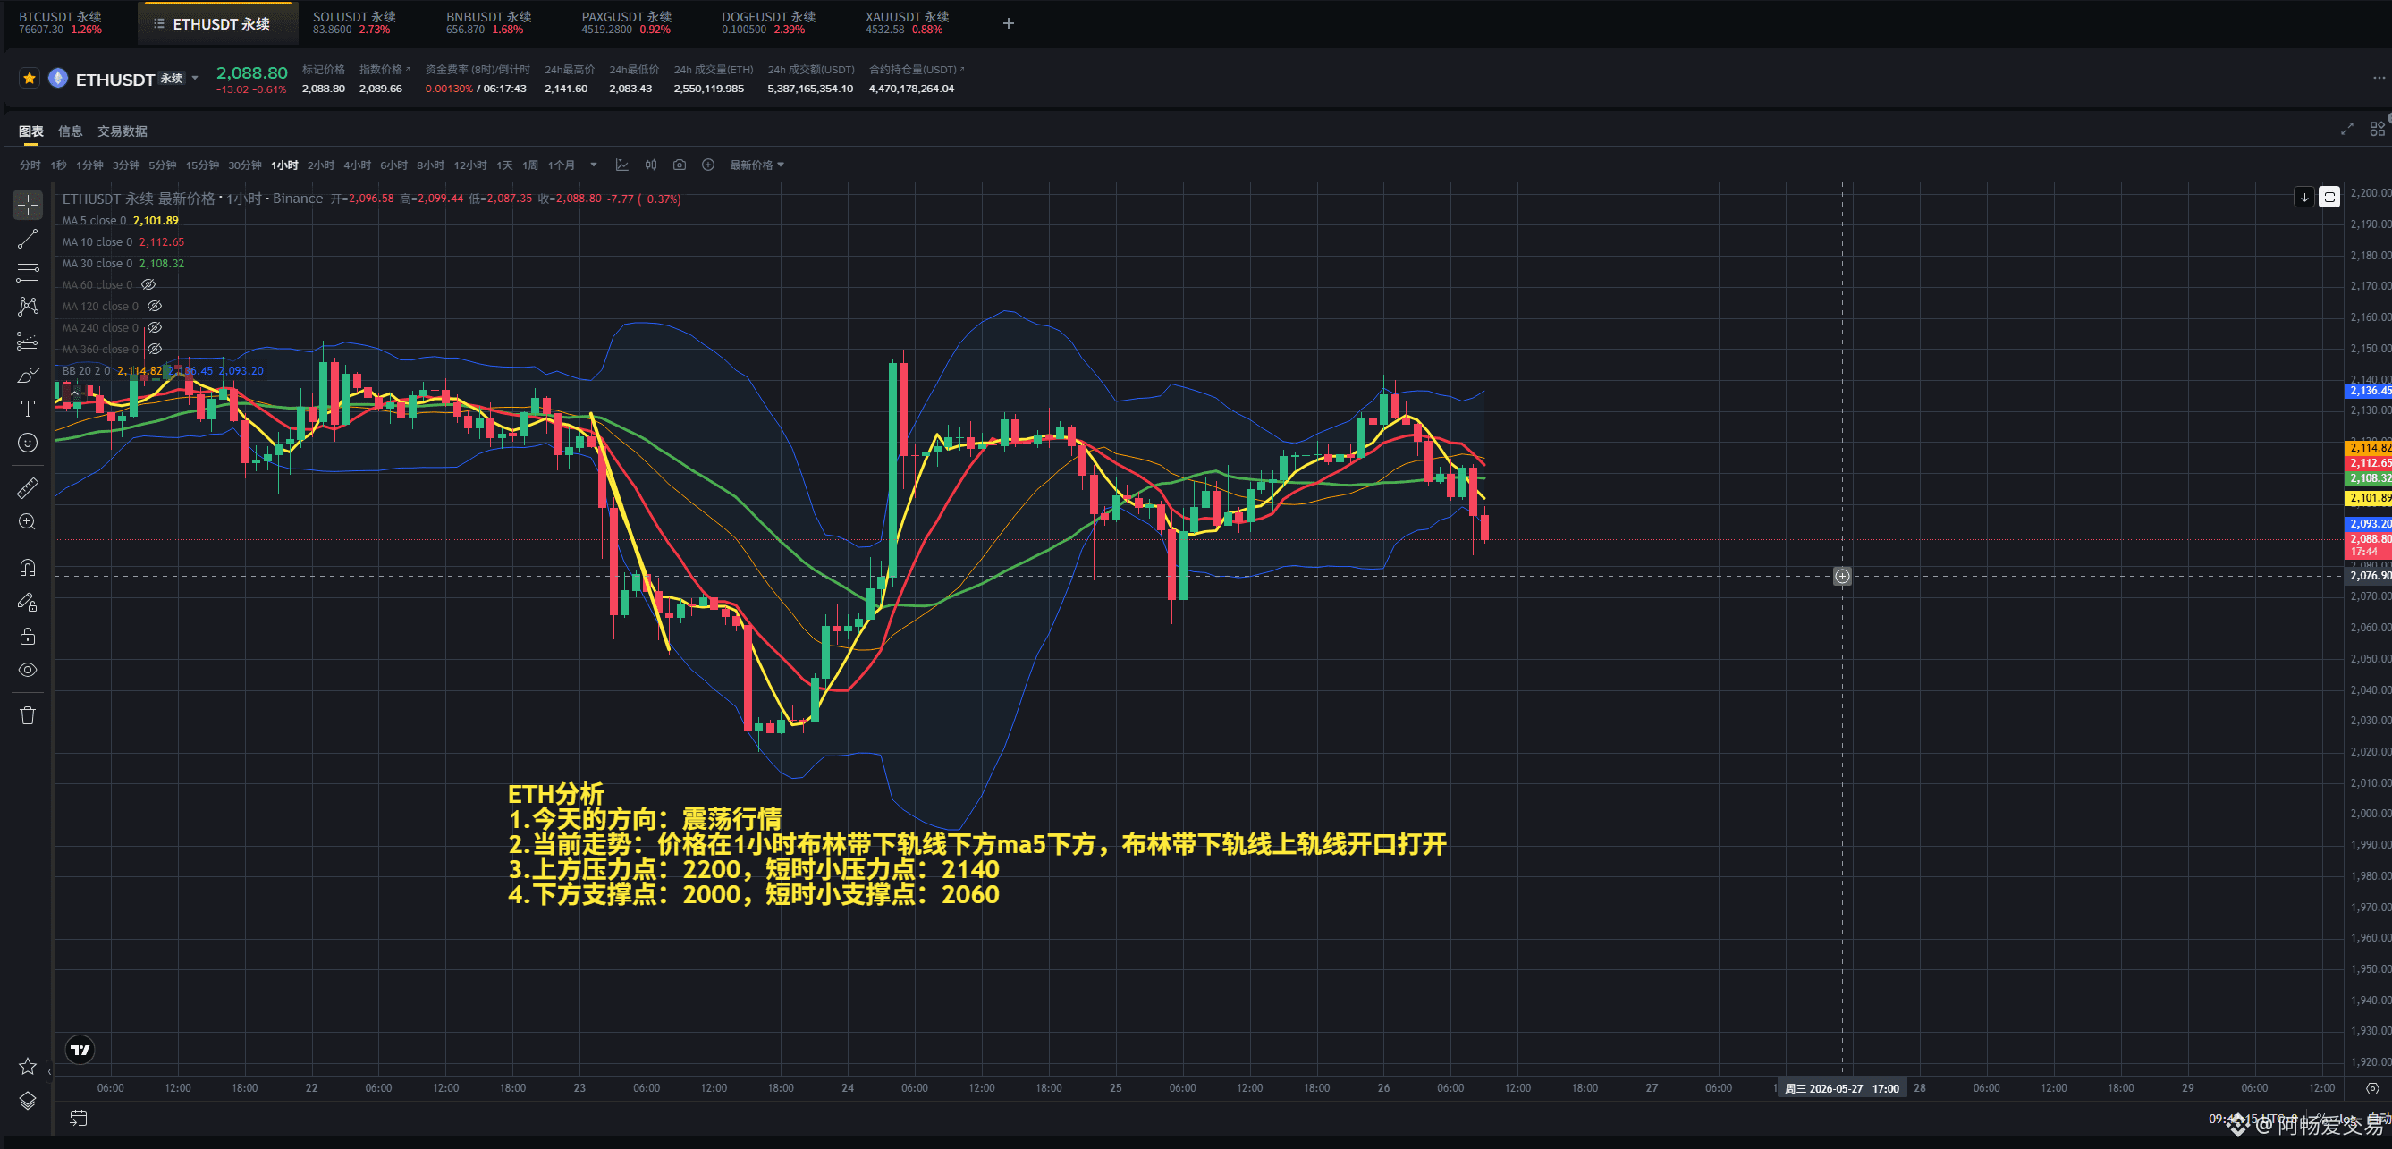Toggle magnet mode for drawings
This screenshot has width=2392, height=1149.
tap(28, 568)
